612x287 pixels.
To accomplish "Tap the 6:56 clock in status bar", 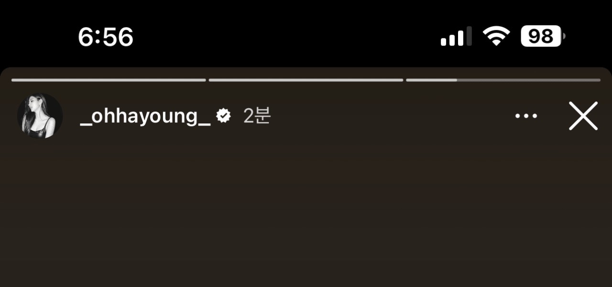I will (x=106, y=37).
